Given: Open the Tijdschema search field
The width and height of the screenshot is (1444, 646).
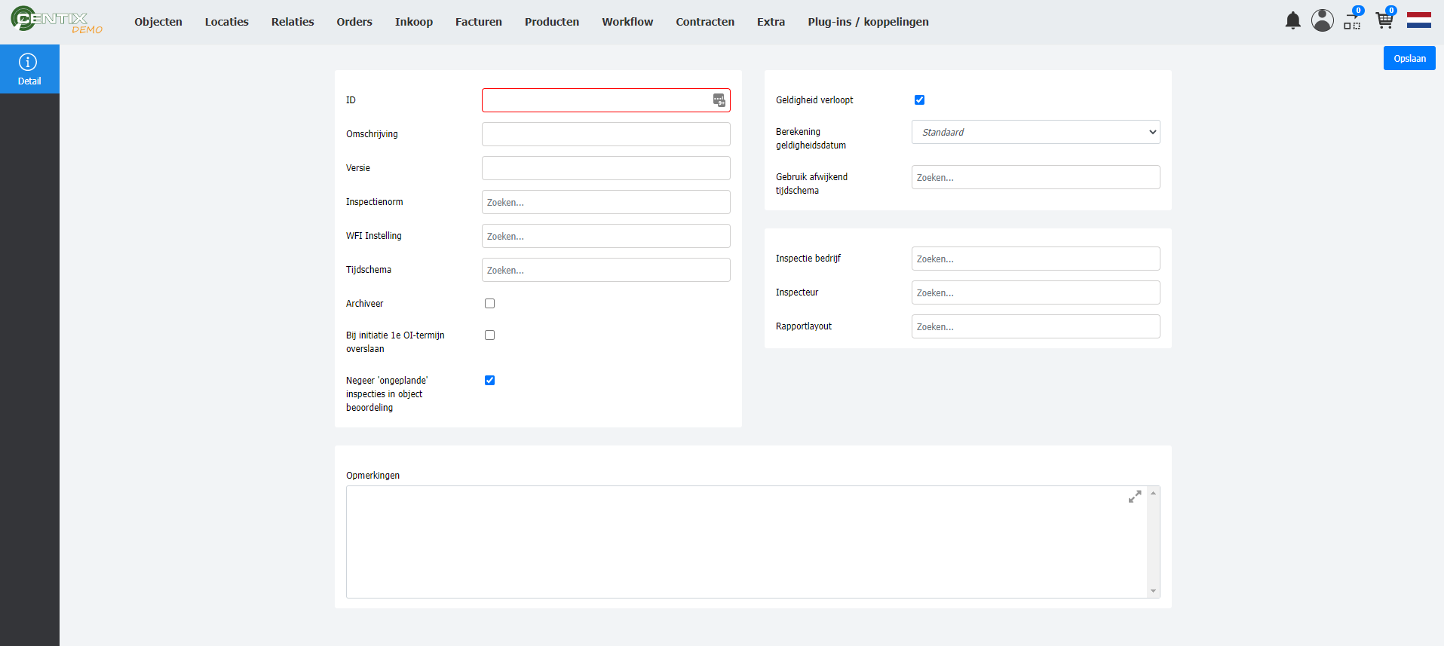Looking at the screenshot, I should point(605,270).
